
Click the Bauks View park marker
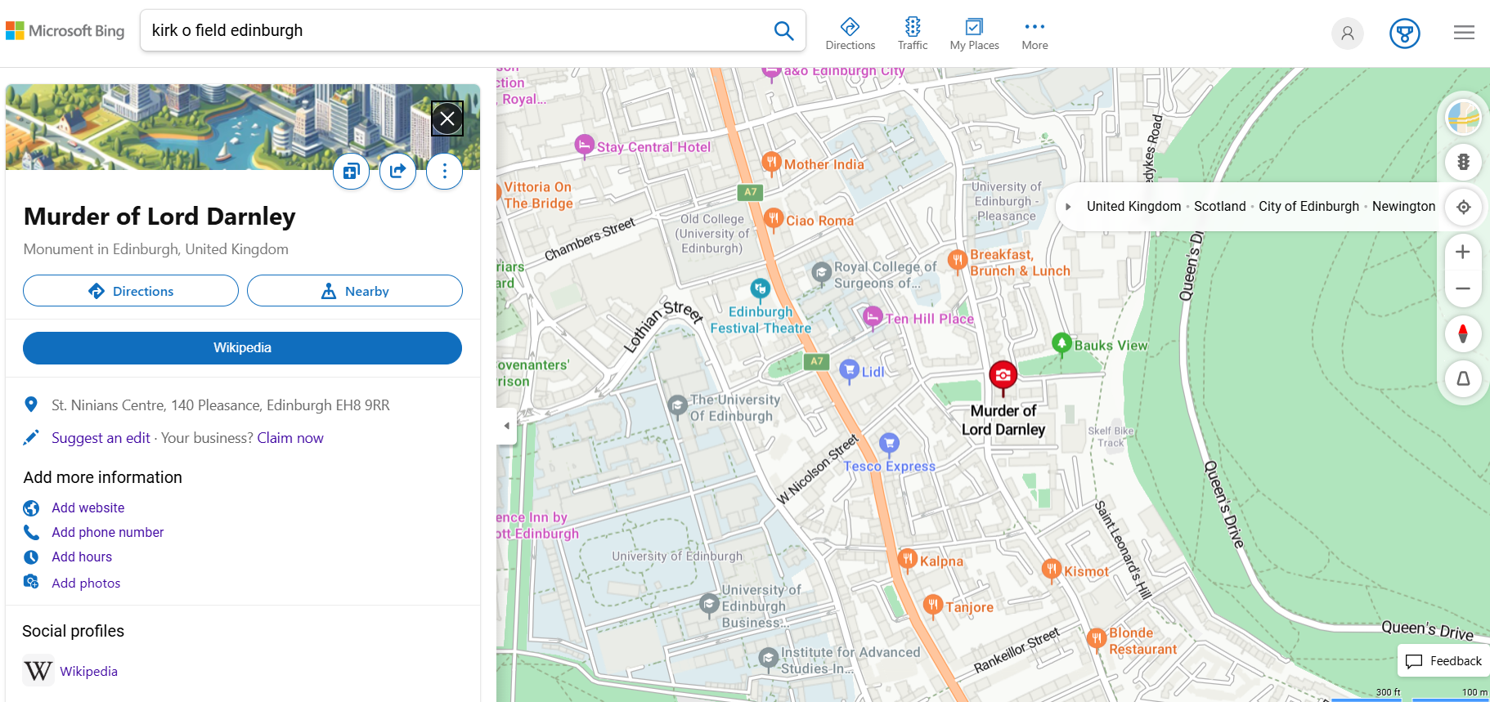pyautogui.click(x=1061, y=344)
